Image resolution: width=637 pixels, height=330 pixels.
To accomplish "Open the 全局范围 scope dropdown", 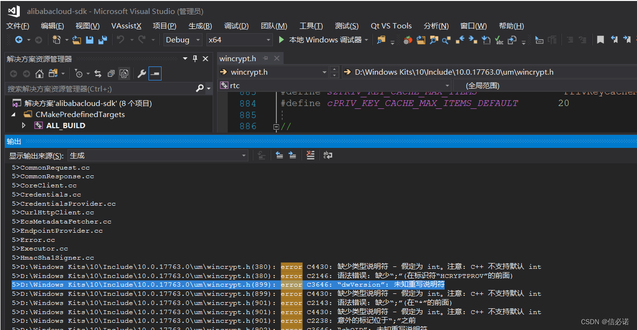I will click(x=545, y=86).
